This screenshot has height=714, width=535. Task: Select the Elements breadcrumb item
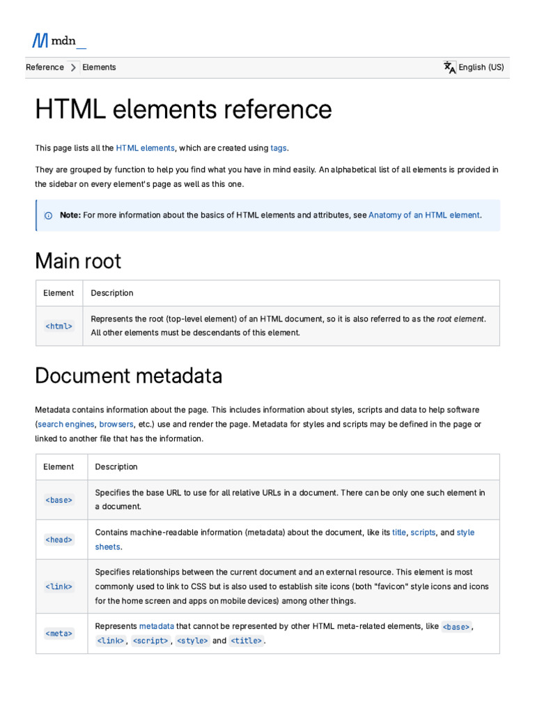[x=99, y=68]
